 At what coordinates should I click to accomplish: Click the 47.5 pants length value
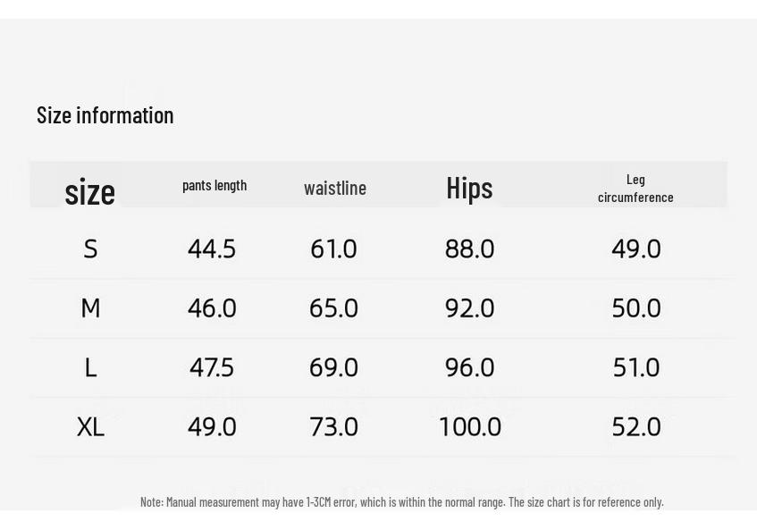pos(212,368)
